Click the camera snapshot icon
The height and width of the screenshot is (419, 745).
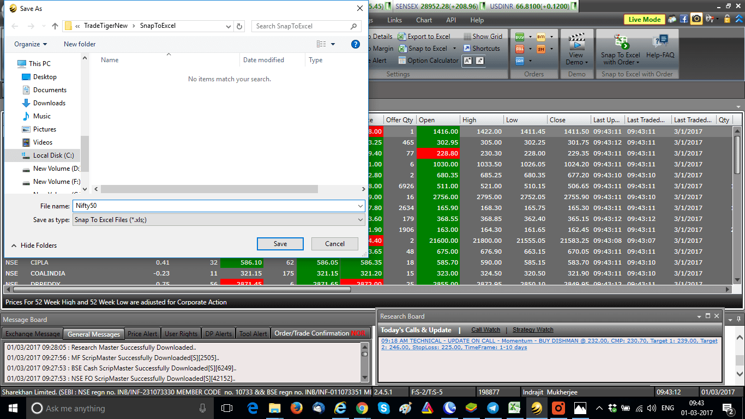(696, 19)
